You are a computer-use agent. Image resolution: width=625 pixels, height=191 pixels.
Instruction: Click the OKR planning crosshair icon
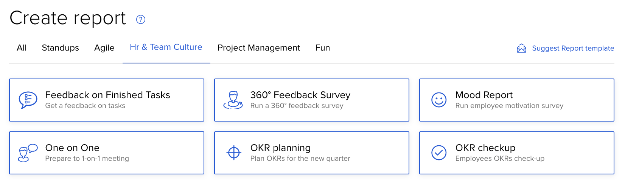234,153
